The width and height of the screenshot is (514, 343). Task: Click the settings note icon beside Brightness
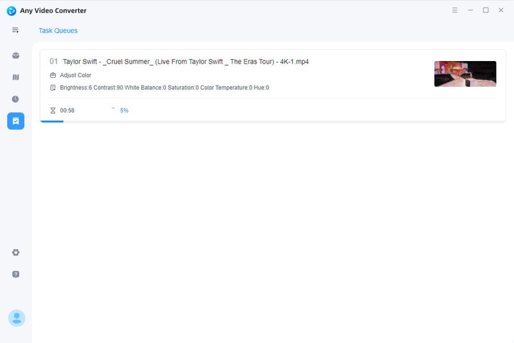point(53,87)
